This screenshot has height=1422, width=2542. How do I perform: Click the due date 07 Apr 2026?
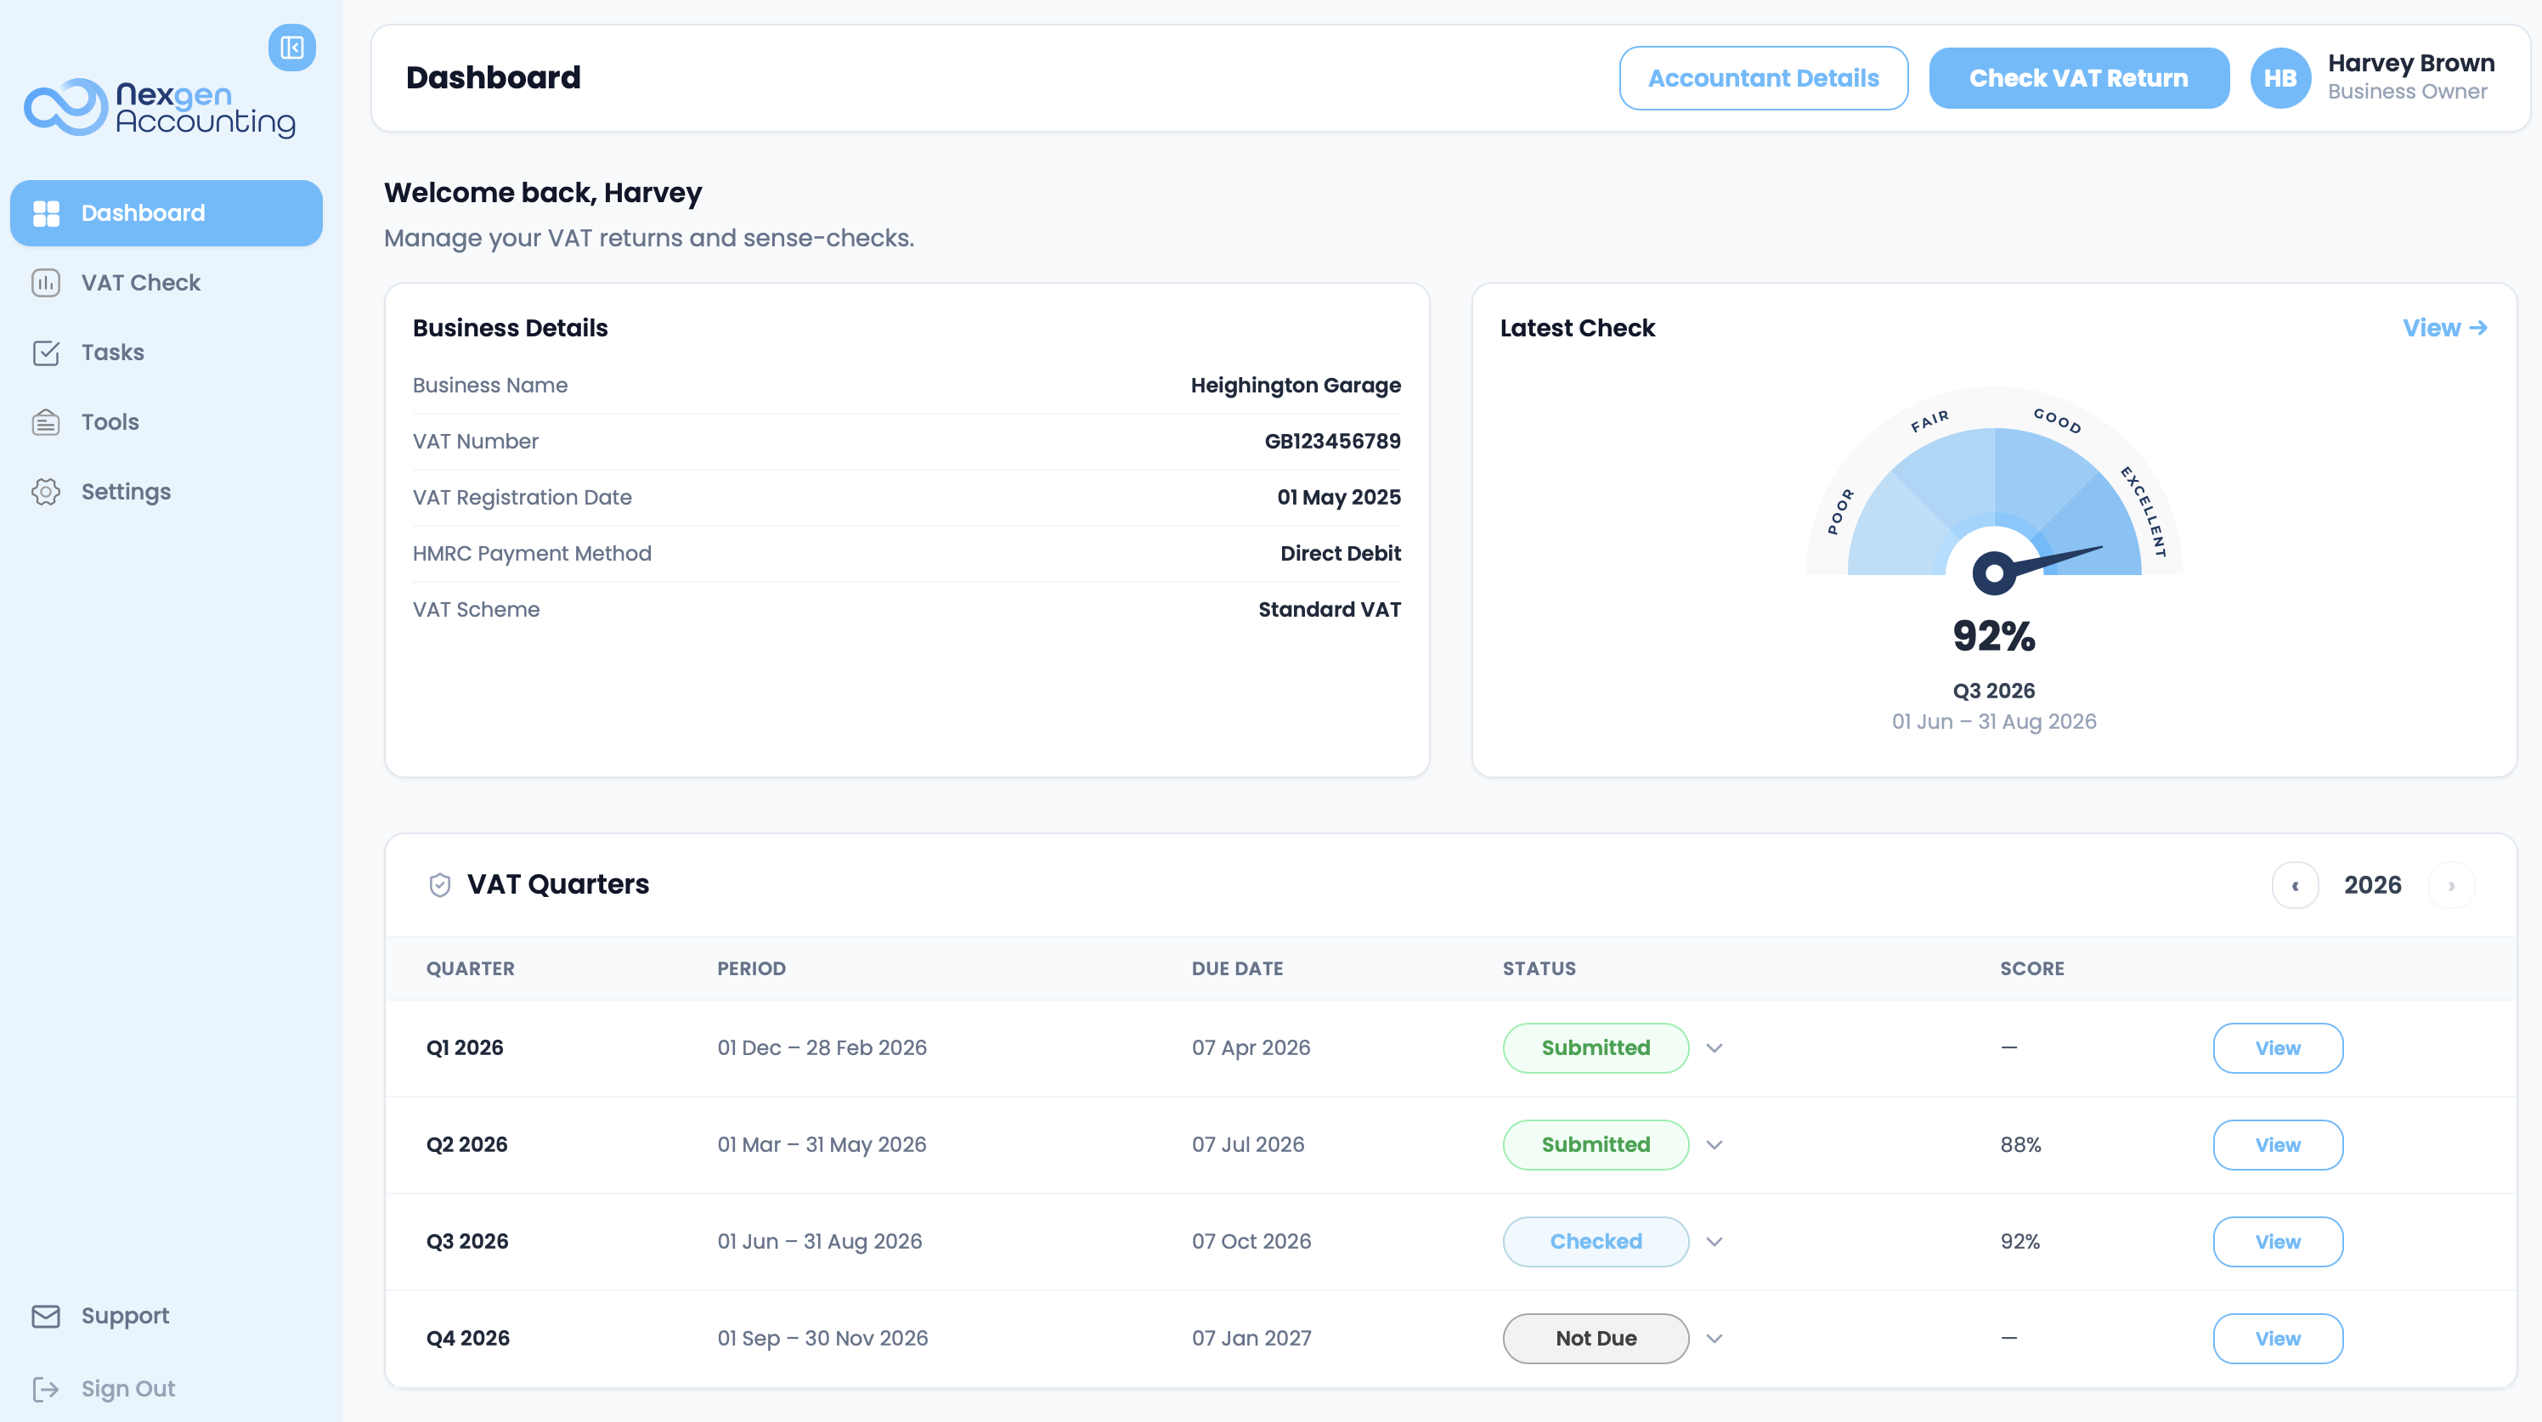[x=1251, y=1048]
